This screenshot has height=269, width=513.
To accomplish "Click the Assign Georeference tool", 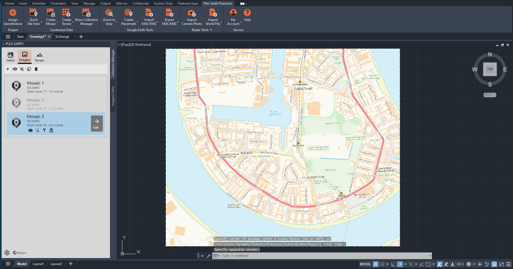I will tap(13, 17).
